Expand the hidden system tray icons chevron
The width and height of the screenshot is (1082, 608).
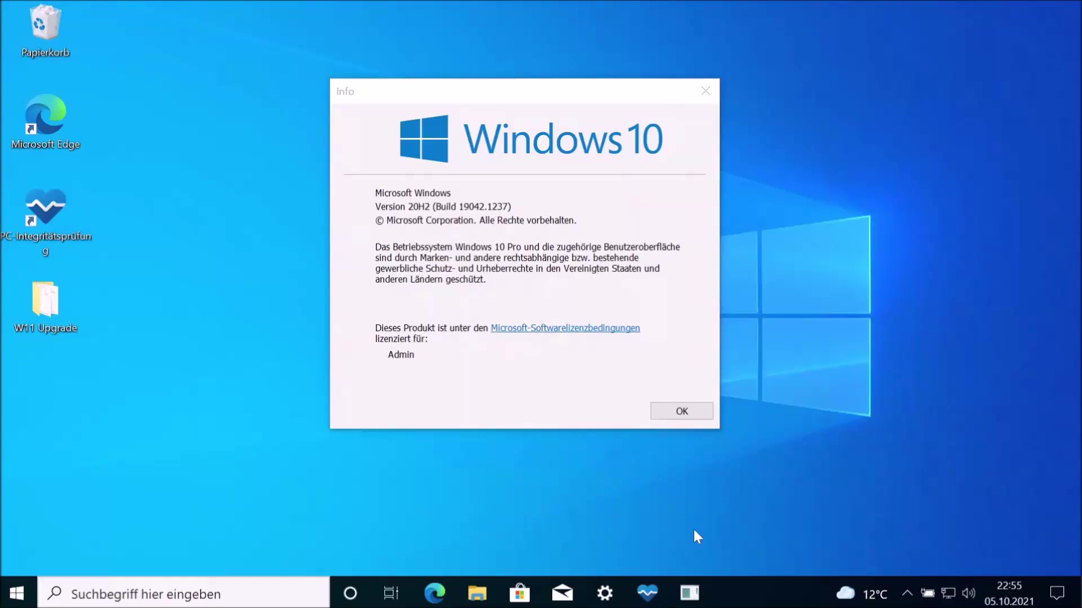coord(907,593)
